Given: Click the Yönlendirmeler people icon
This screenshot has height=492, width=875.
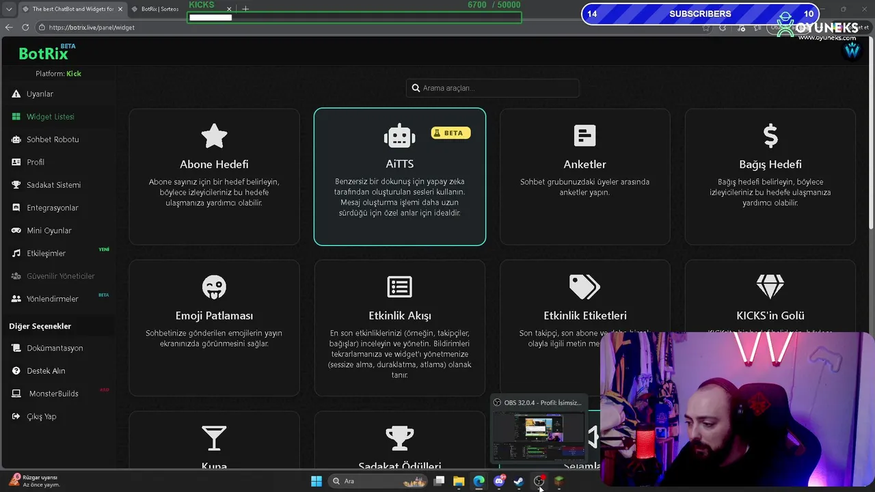Looking at the screenshot, I should [16, 299].
